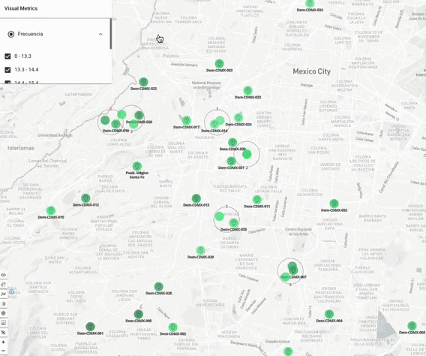The image size is (426, 356).
Task: Select the Dem-CDMX-004 map marker
Action: point(329,314)
